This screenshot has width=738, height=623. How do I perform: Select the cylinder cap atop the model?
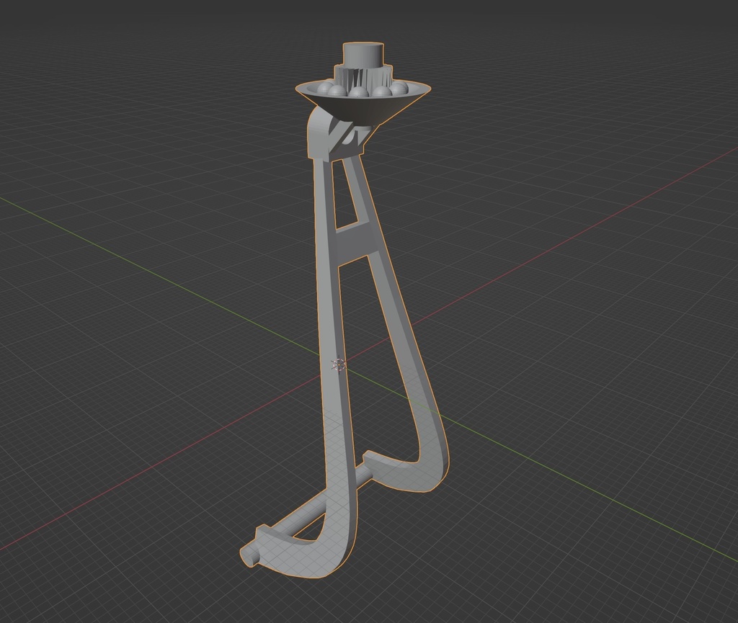pyautogui.click(x=363, y=54)
